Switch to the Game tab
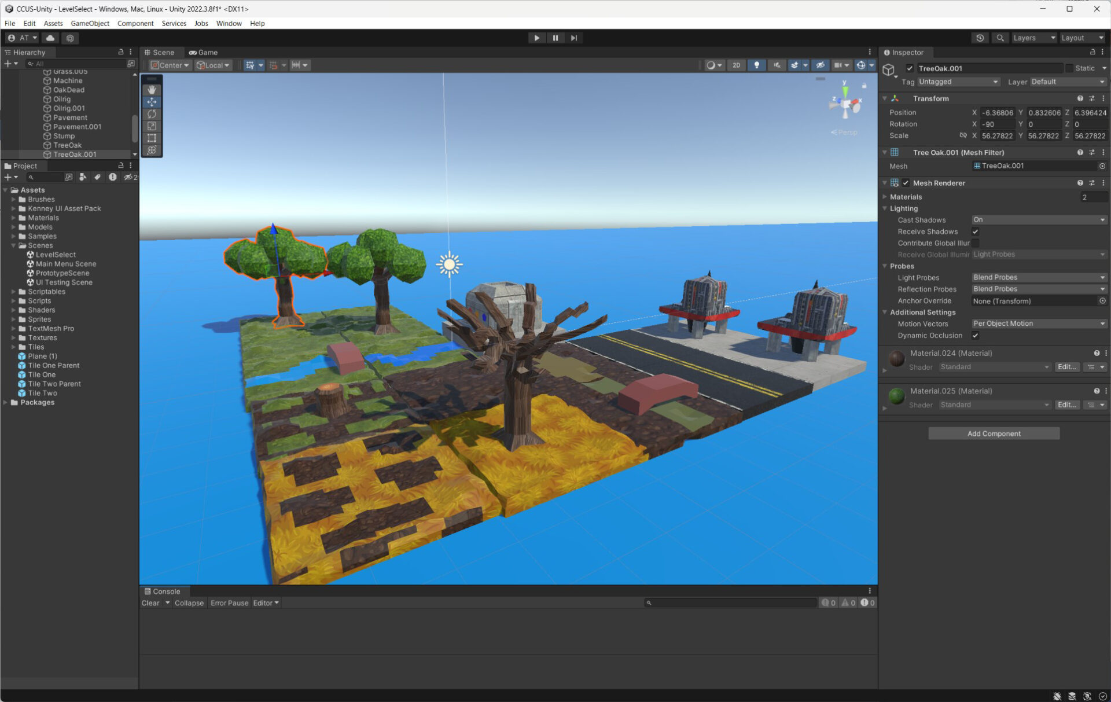The width and height of the screenshot is (1111, 702). click(x=203, y=52)
